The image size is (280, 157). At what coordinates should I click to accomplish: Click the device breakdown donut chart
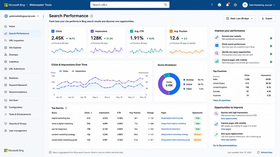tap(169, 84)
